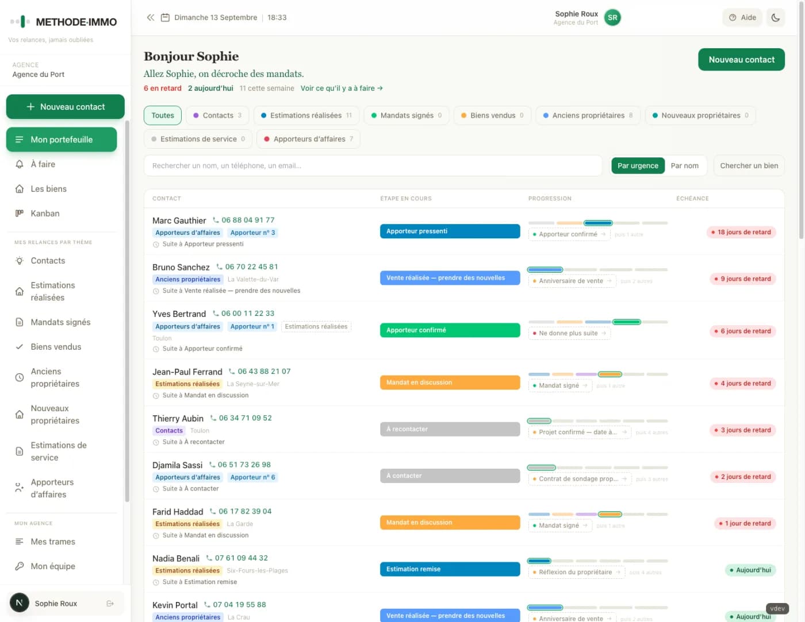The image size is (805, 622).
Task: Open À faire bell menu item
Action: [x=62, y=164]
